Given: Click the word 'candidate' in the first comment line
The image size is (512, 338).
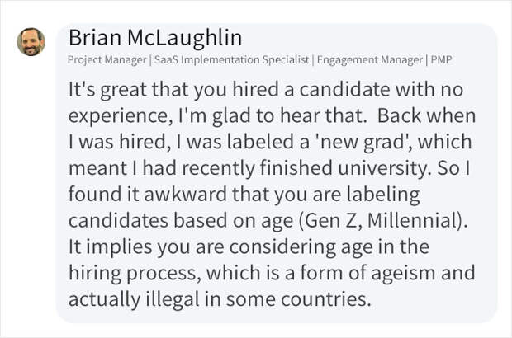Looking at the screenshot, I should click(x=344, y=89).
